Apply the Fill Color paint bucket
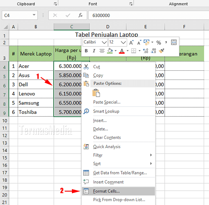The image size is (209, 205). (110, 51)
